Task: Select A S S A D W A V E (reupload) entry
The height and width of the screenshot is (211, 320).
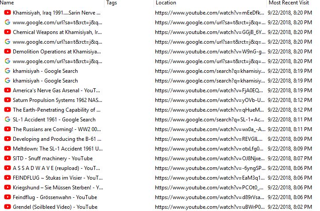Action: point(159,168)
